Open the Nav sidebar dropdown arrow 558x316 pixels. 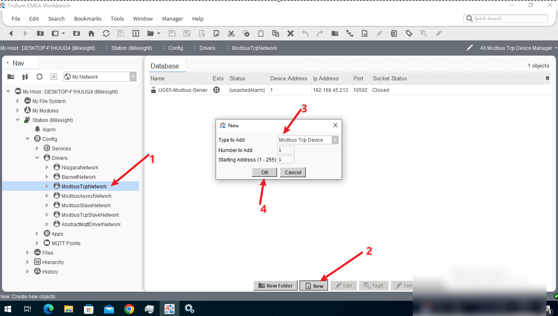point(7,63)
